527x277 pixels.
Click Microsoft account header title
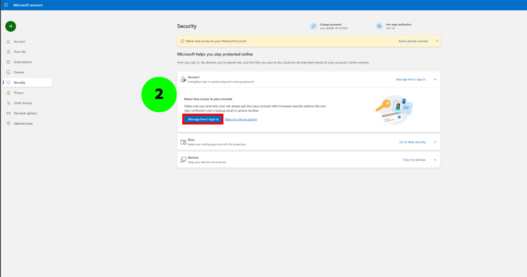[28, 5]
